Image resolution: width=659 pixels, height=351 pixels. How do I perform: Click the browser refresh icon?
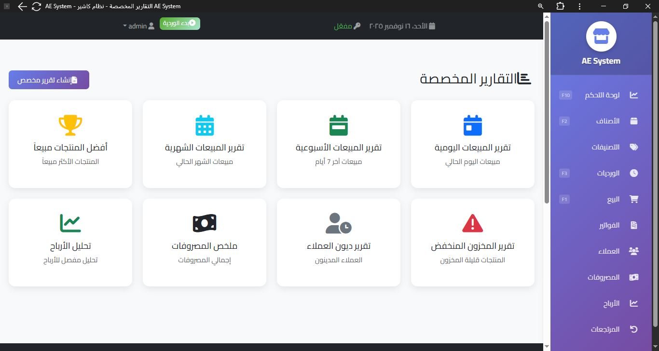[37, 6]
